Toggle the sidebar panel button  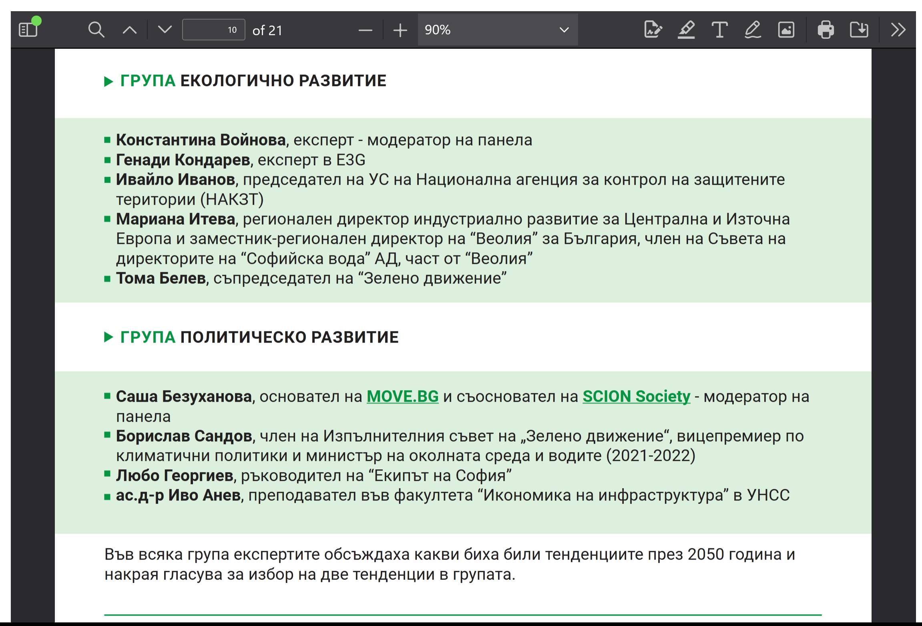28,30
